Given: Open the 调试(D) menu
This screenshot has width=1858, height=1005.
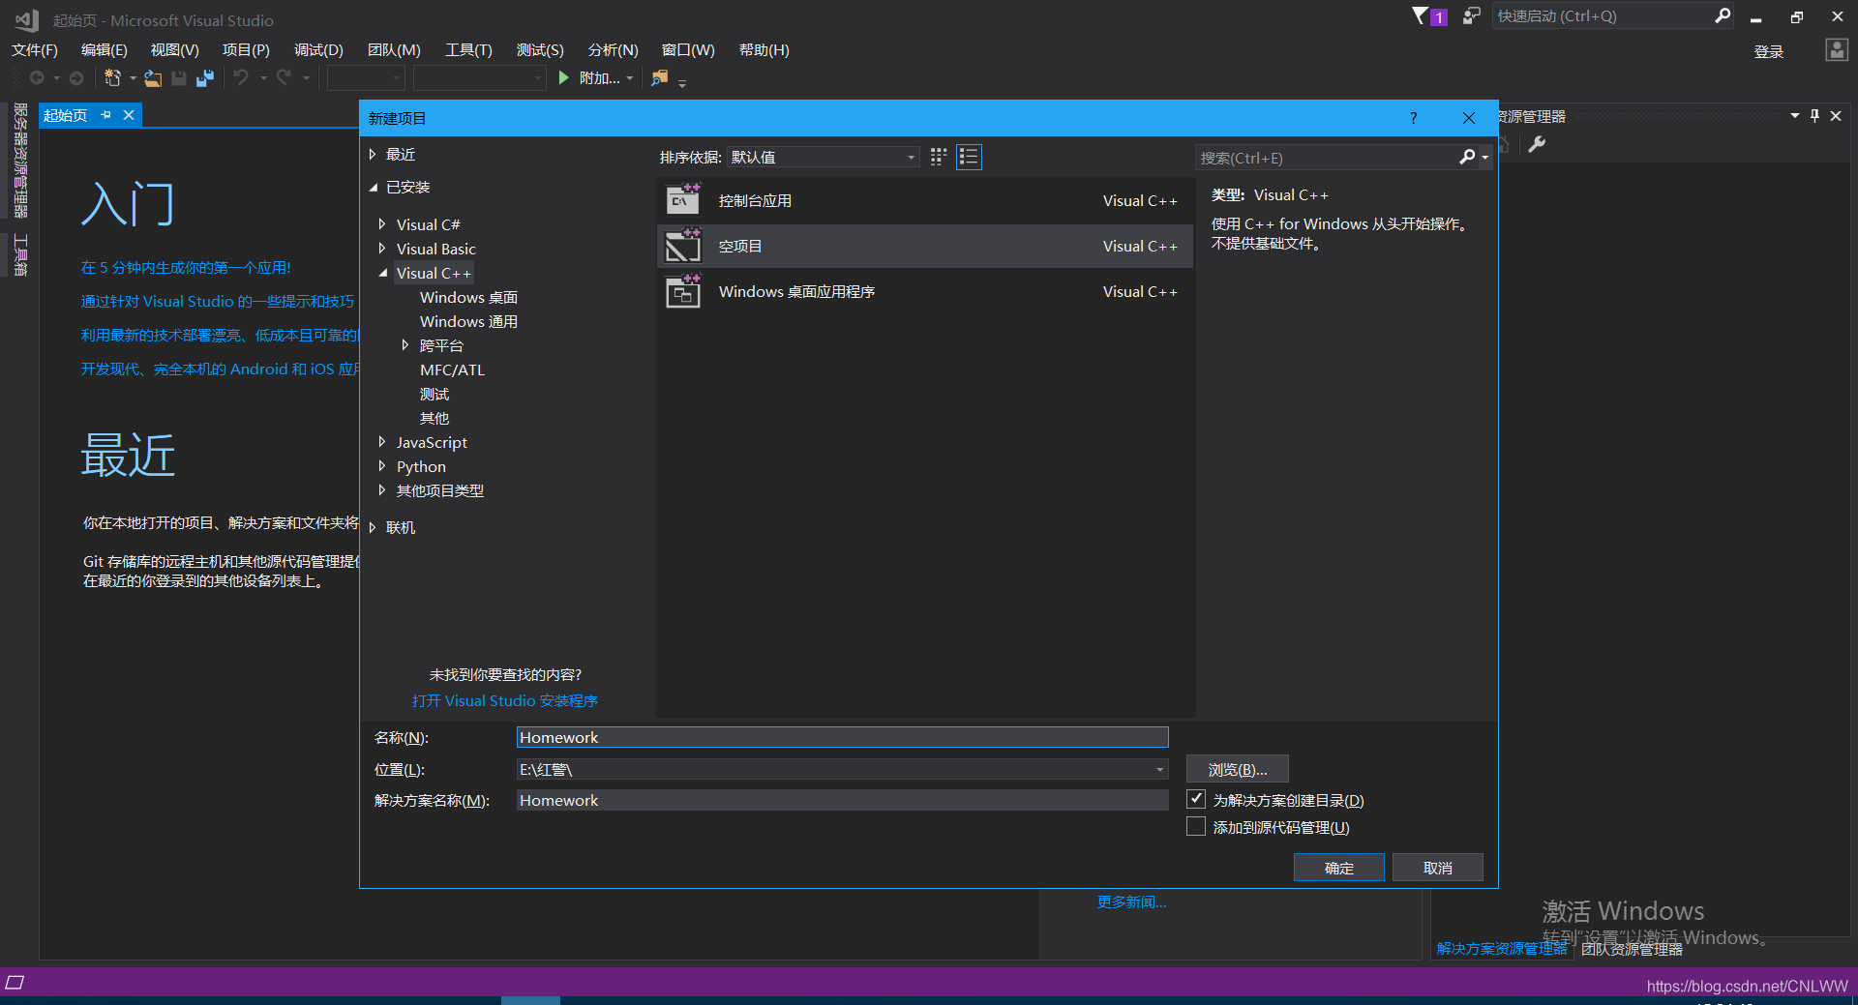Looking at the screenshot, I should pyautogui.click(x=318, y=50).
